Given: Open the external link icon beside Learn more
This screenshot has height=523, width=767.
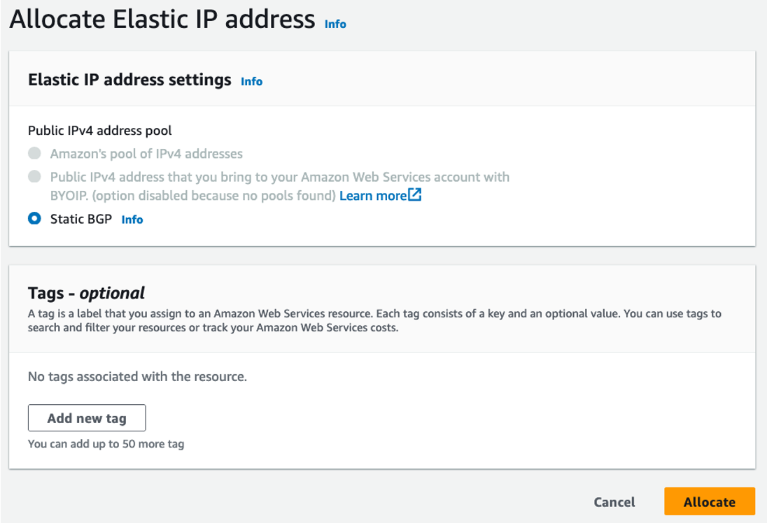Looking at the screenshot, I should 415,196.
